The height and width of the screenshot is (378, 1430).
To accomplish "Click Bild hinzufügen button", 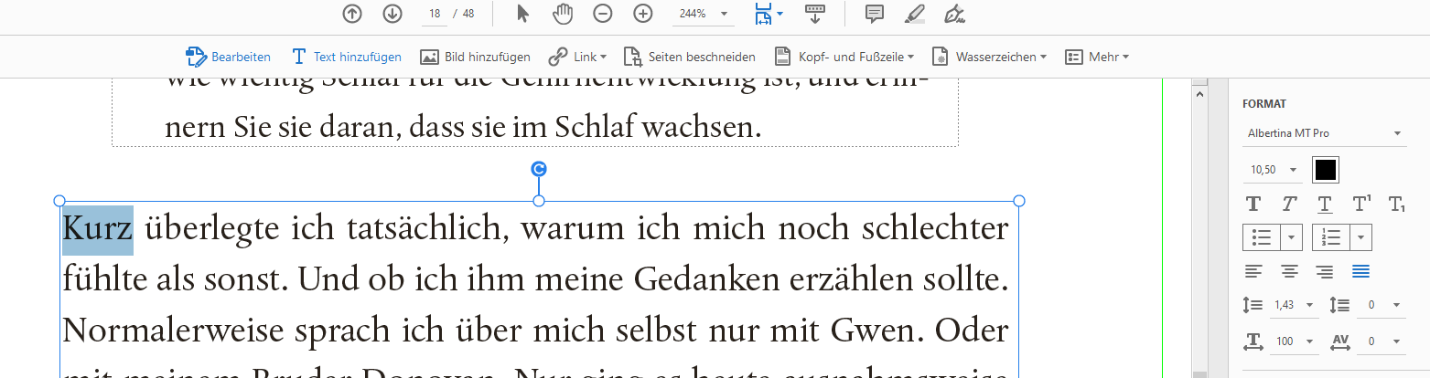I will pyautogui.click(x=475, y=57).
